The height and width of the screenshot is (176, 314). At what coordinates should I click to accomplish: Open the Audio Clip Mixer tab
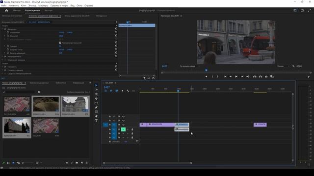point(77,16)
